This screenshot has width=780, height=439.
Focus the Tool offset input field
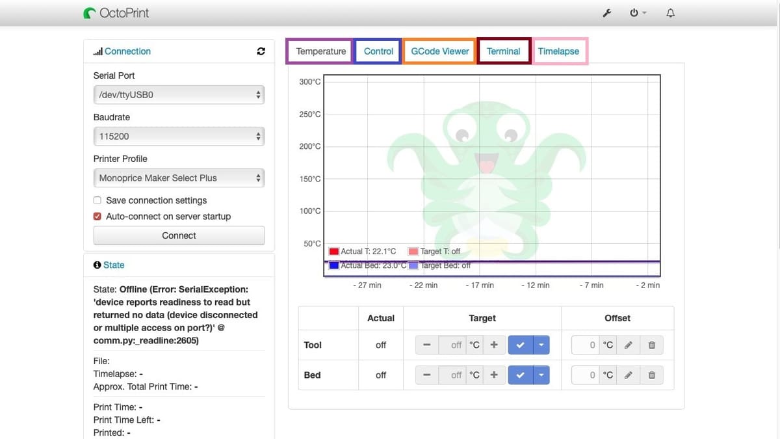click(586, 345)
